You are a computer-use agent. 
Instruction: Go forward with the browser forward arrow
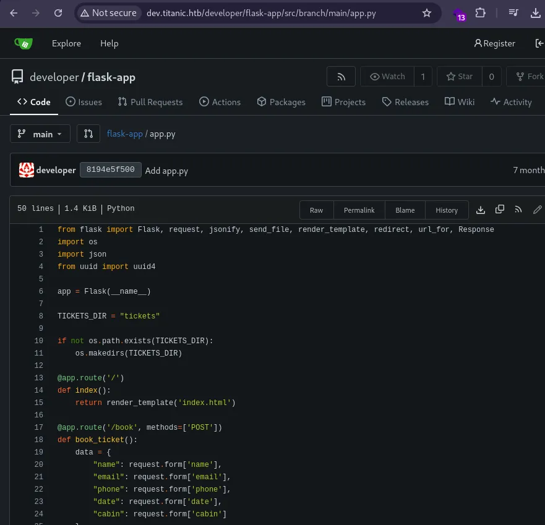point(35,13)
